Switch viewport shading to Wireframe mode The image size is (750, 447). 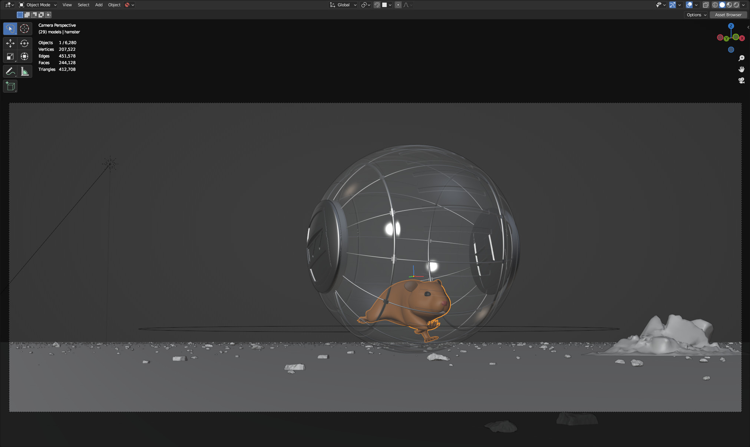click(715, 5)
